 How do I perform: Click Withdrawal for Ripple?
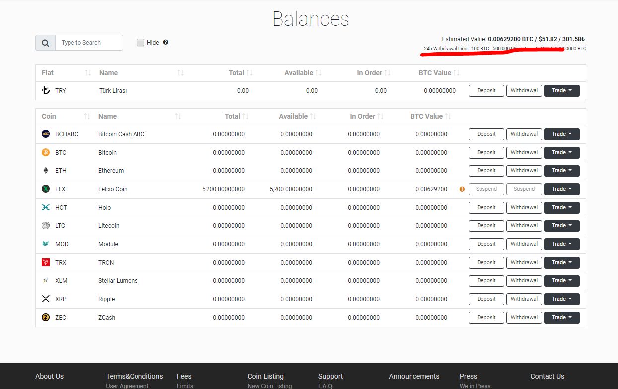pyautogui.click(x=524, y=299)
